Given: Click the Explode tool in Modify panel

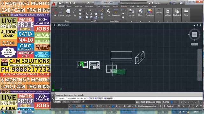Looking at the screenshot, I should tap(102, 14).
